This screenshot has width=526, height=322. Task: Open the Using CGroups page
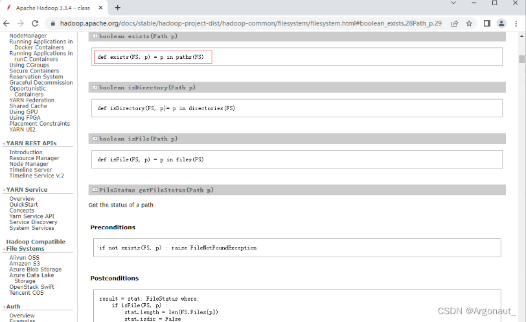coord(29,65)
